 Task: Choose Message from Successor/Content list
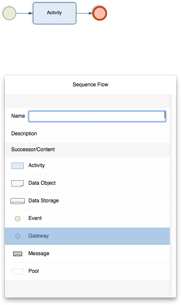tap(87, 254)
